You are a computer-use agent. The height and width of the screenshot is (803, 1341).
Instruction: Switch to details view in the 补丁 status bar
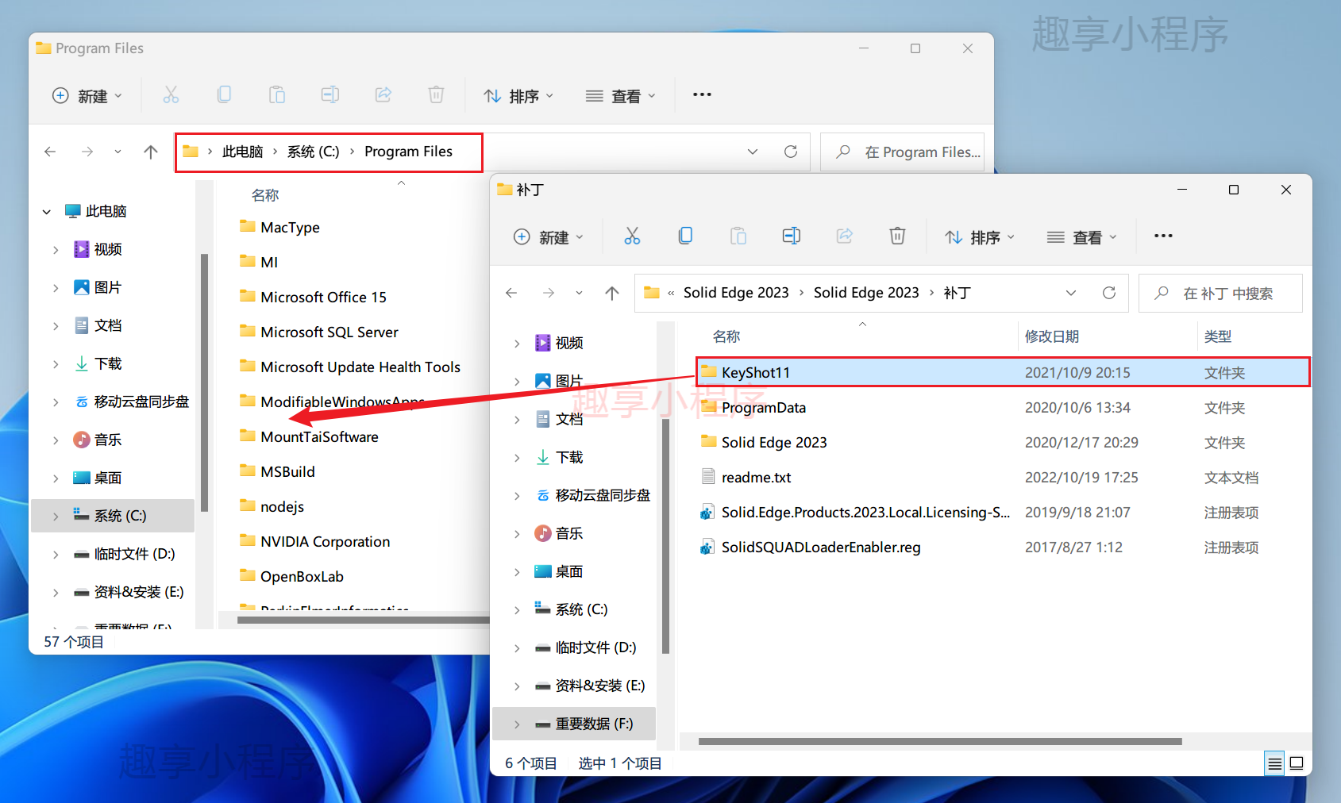pyautogui.click(x=1274, y=763)
